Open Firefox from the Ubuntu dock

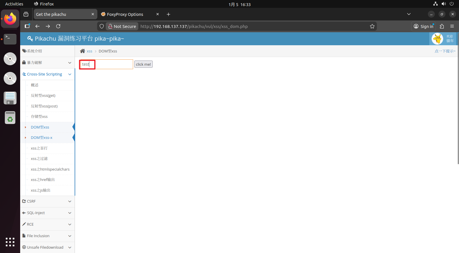(10, 19)
